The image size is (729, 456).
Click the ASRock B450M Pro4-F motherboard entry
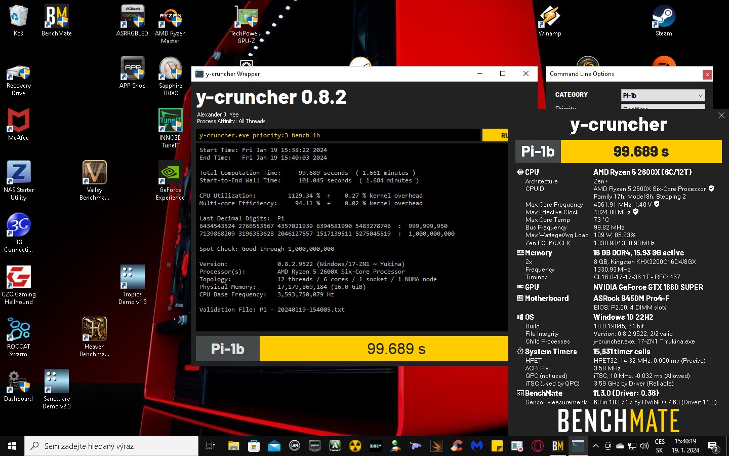coord(631,298)
